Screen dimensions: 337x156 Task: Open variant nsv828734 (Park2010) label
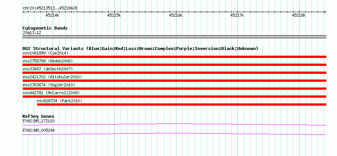coord(59,101)
